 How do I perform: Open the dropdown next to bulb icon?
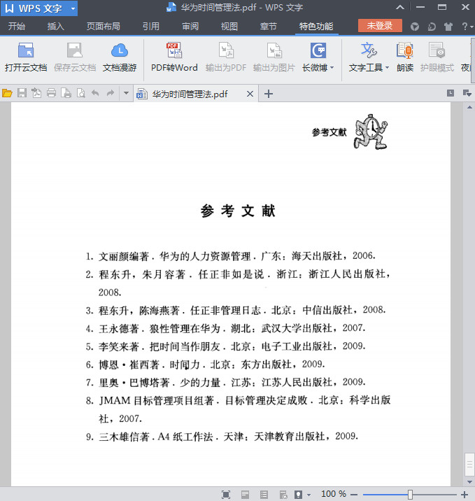(309, 495)
